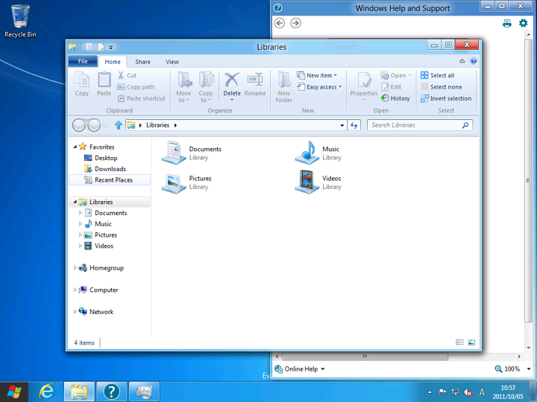Open the Customize Quick Access Toolbar arrow
This screenshot has width=537, height=402.
point(110,47)
